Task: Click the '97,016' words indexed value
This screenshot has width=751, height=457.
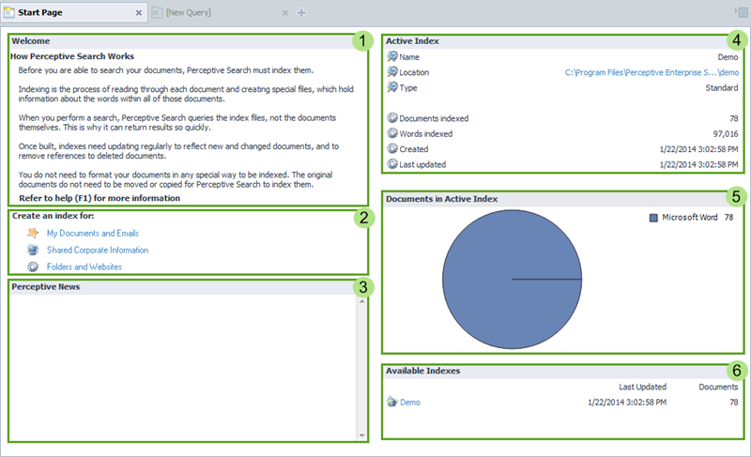Action: point(725,133)
